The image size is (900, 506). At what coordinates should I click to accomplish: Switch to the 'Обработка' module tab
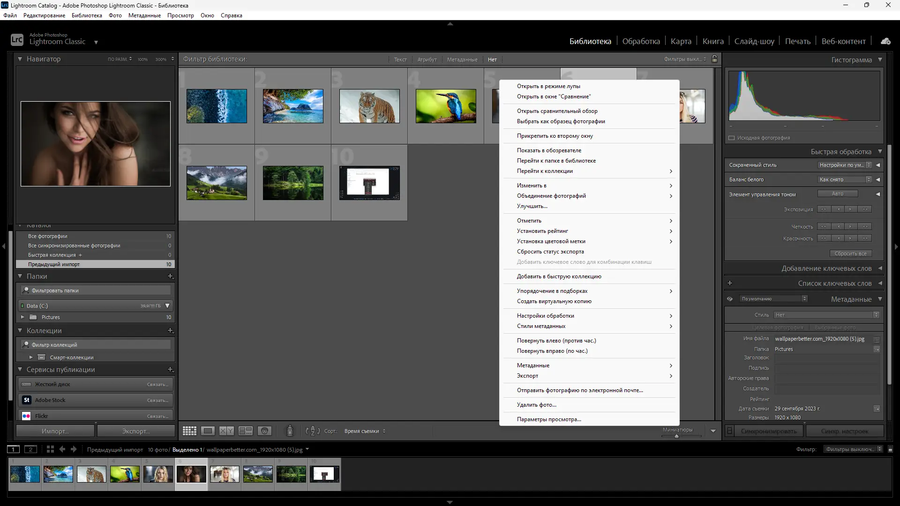point(641,41)
